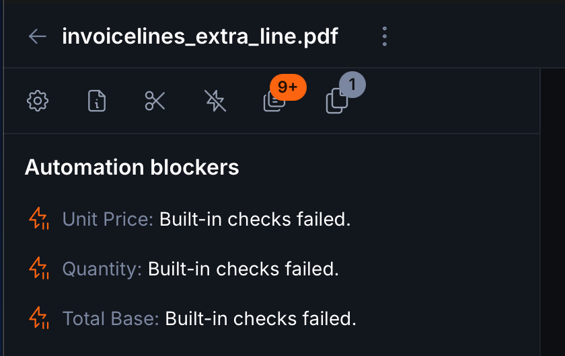
Task: Click the lightning icon beside Total Base
Action: pyautogui.click(x=39, y=318)
